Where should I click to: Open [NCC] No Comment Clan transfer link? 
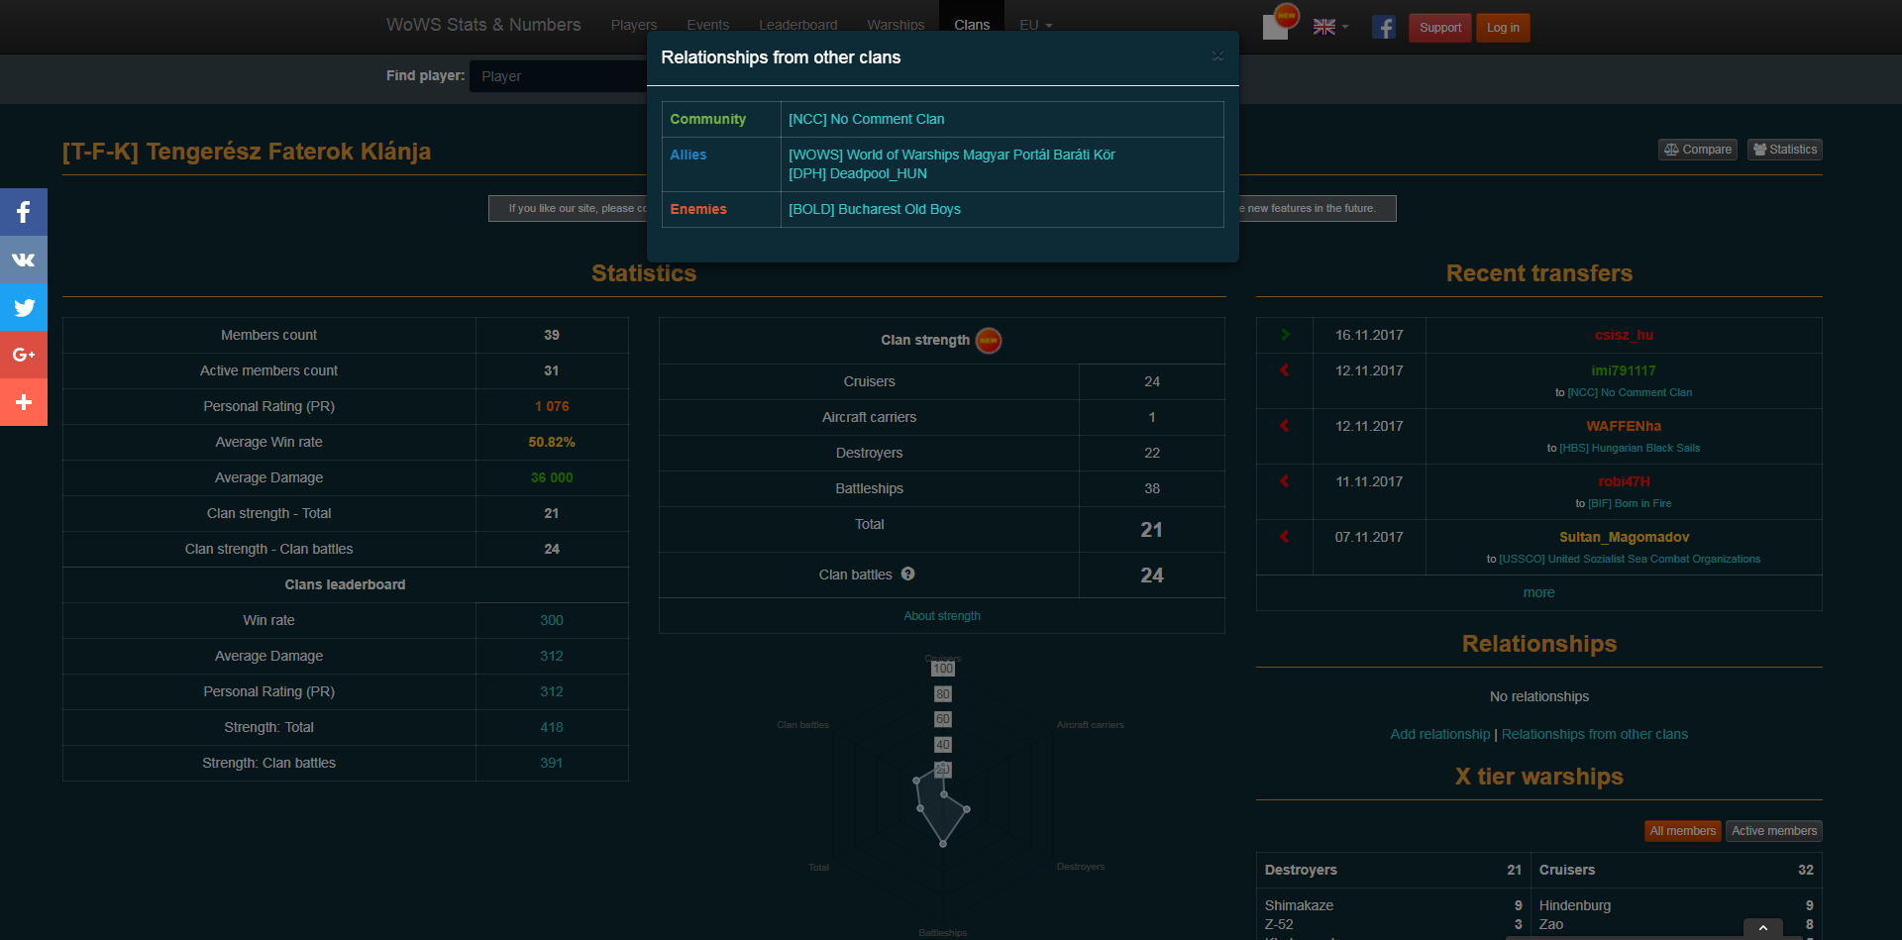(x=1630, y=392)
